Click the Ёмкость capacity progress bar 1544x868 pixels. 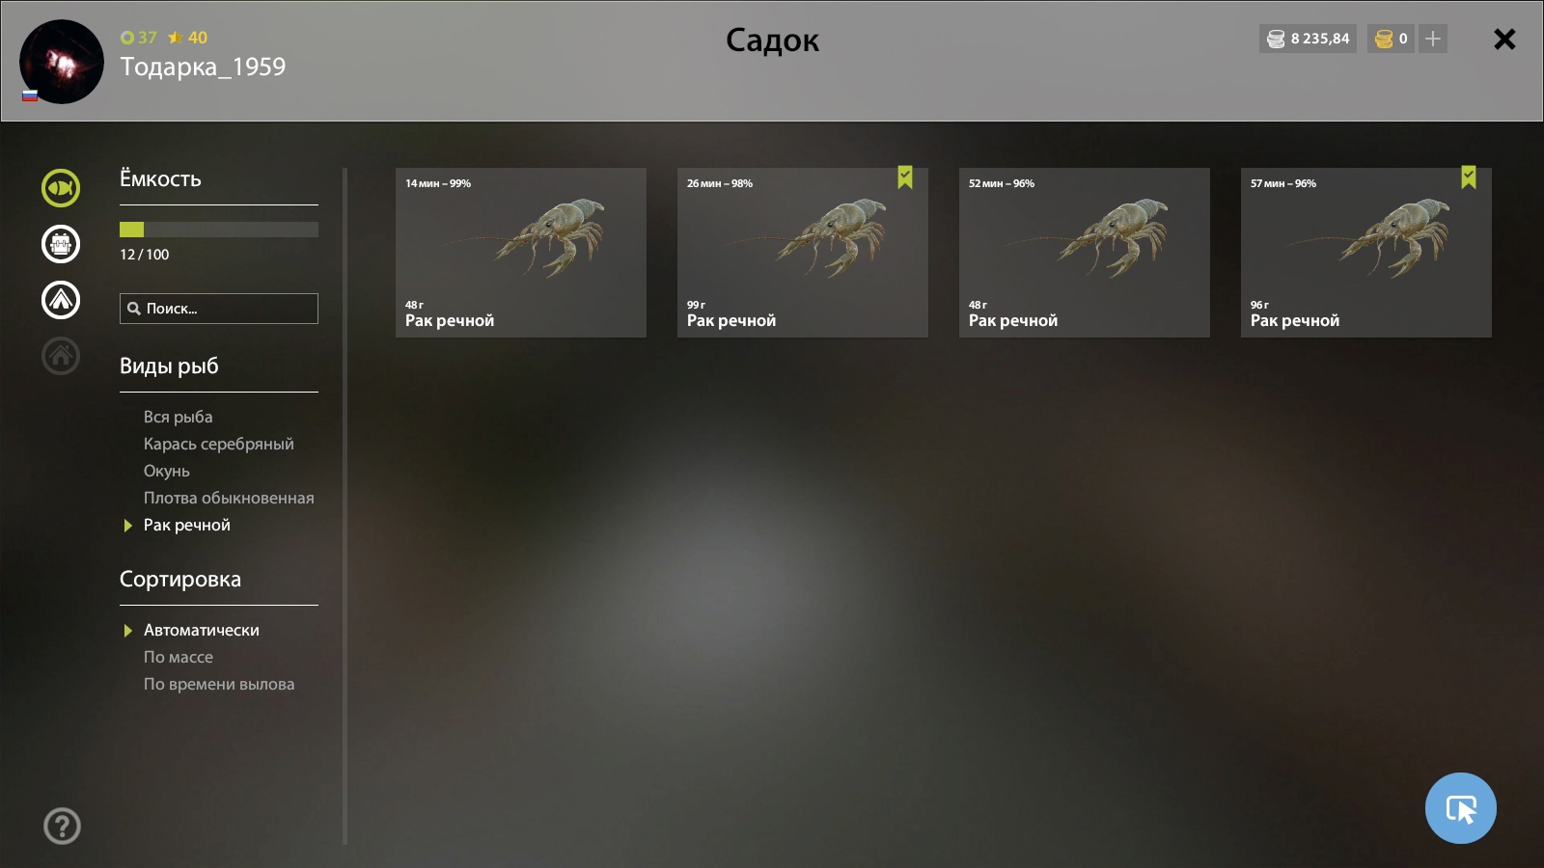[219, 230]
